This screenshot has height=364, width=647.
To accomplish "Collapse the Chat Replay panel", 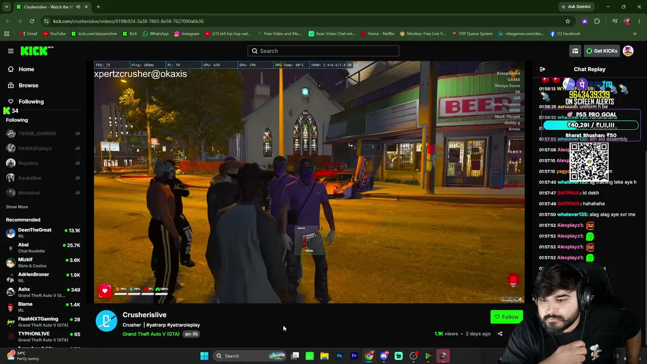I will [x=542, y=69].
